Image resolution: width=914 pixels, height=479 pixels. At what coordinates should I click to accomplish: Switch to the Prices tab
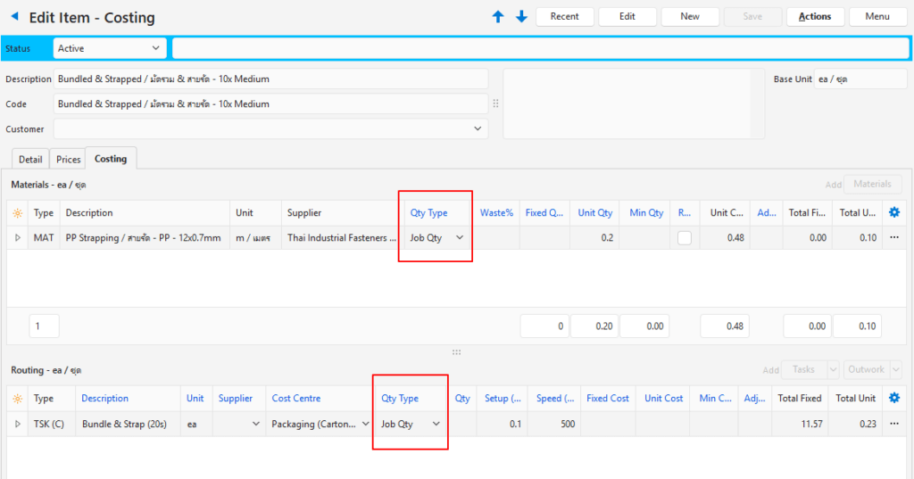[69, 159]
